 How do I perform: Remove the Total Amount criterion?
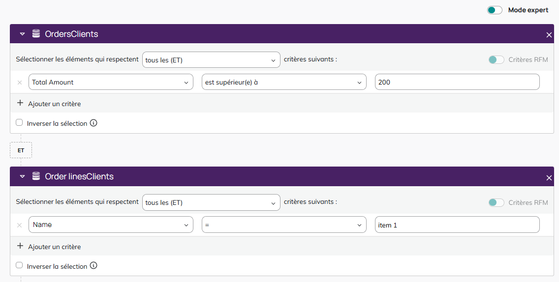pos(20,82)
